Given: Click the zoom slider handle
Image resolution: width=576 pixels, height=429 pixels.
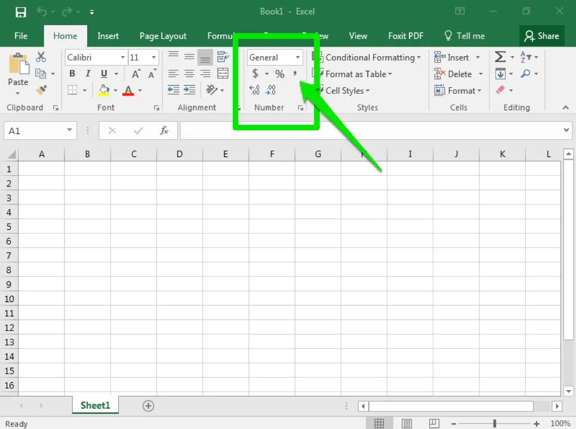Looking at the screenshot, I should (494, 424).
